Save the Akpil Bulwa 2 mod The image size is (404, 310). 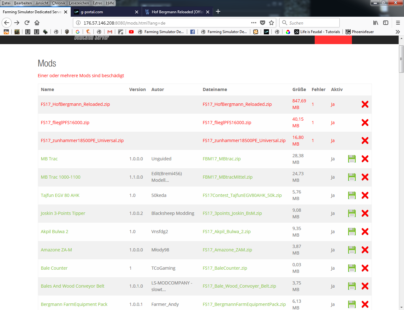tap(352, 232)
